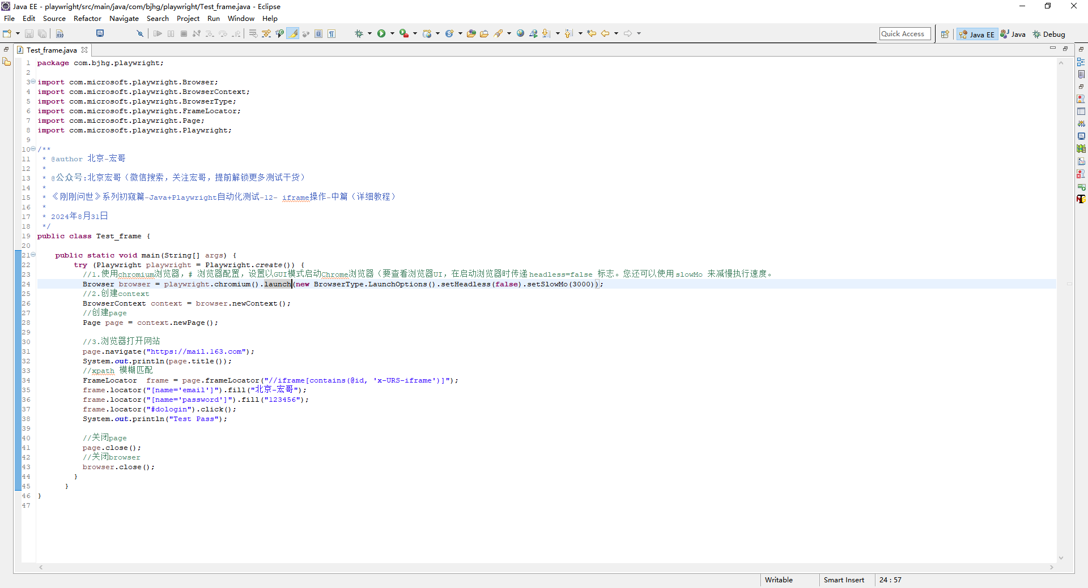Open the New wizard dropdown arrow

click(18, 33)
